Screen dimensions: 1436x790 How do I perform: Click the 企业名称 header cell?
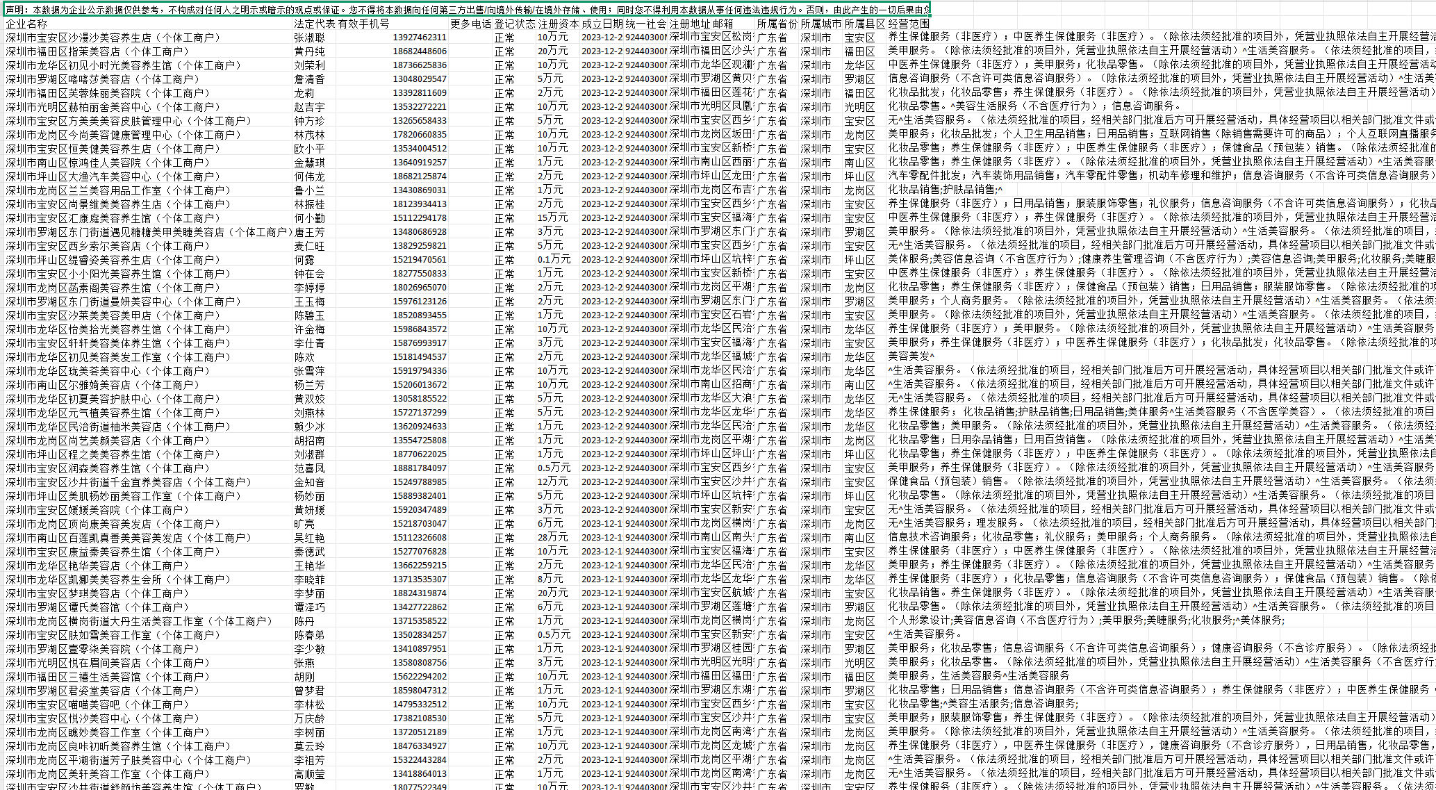[26, 24]
